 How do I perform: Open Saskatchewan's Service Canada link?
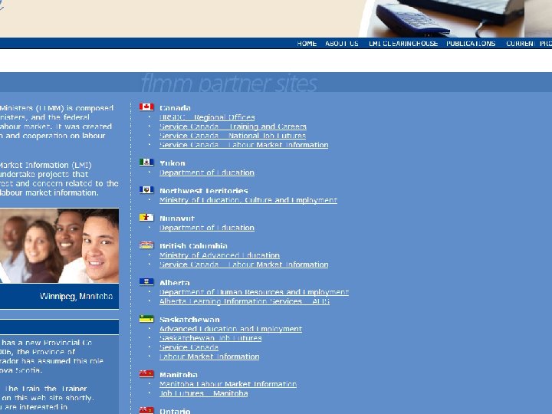(189, 347)
